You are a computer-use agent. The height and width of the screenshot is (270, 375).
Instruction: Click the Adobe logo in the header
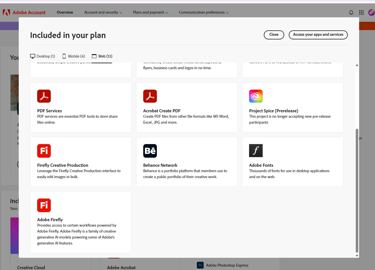[6, 12]
